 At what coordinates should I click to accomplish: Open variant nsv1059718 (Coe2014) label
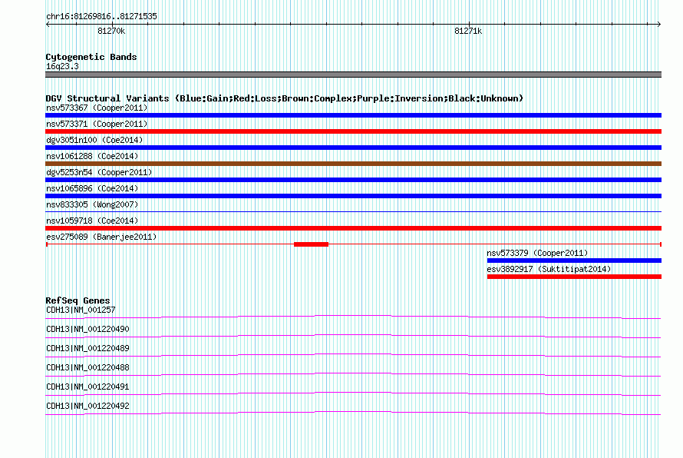[x=92, y=221]
